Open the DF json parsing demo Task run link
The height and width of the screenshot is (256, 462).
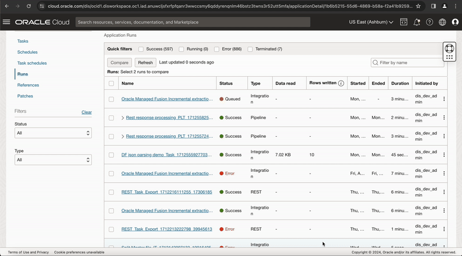pyautogui.click(x=166, y=155)
